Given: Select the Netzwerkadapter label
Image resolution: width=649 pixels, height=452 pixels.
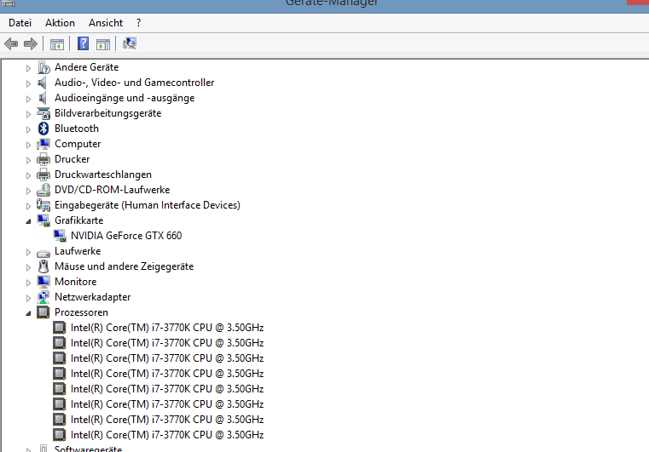Looking at the screenshot, I should click(x=92, y=297).
